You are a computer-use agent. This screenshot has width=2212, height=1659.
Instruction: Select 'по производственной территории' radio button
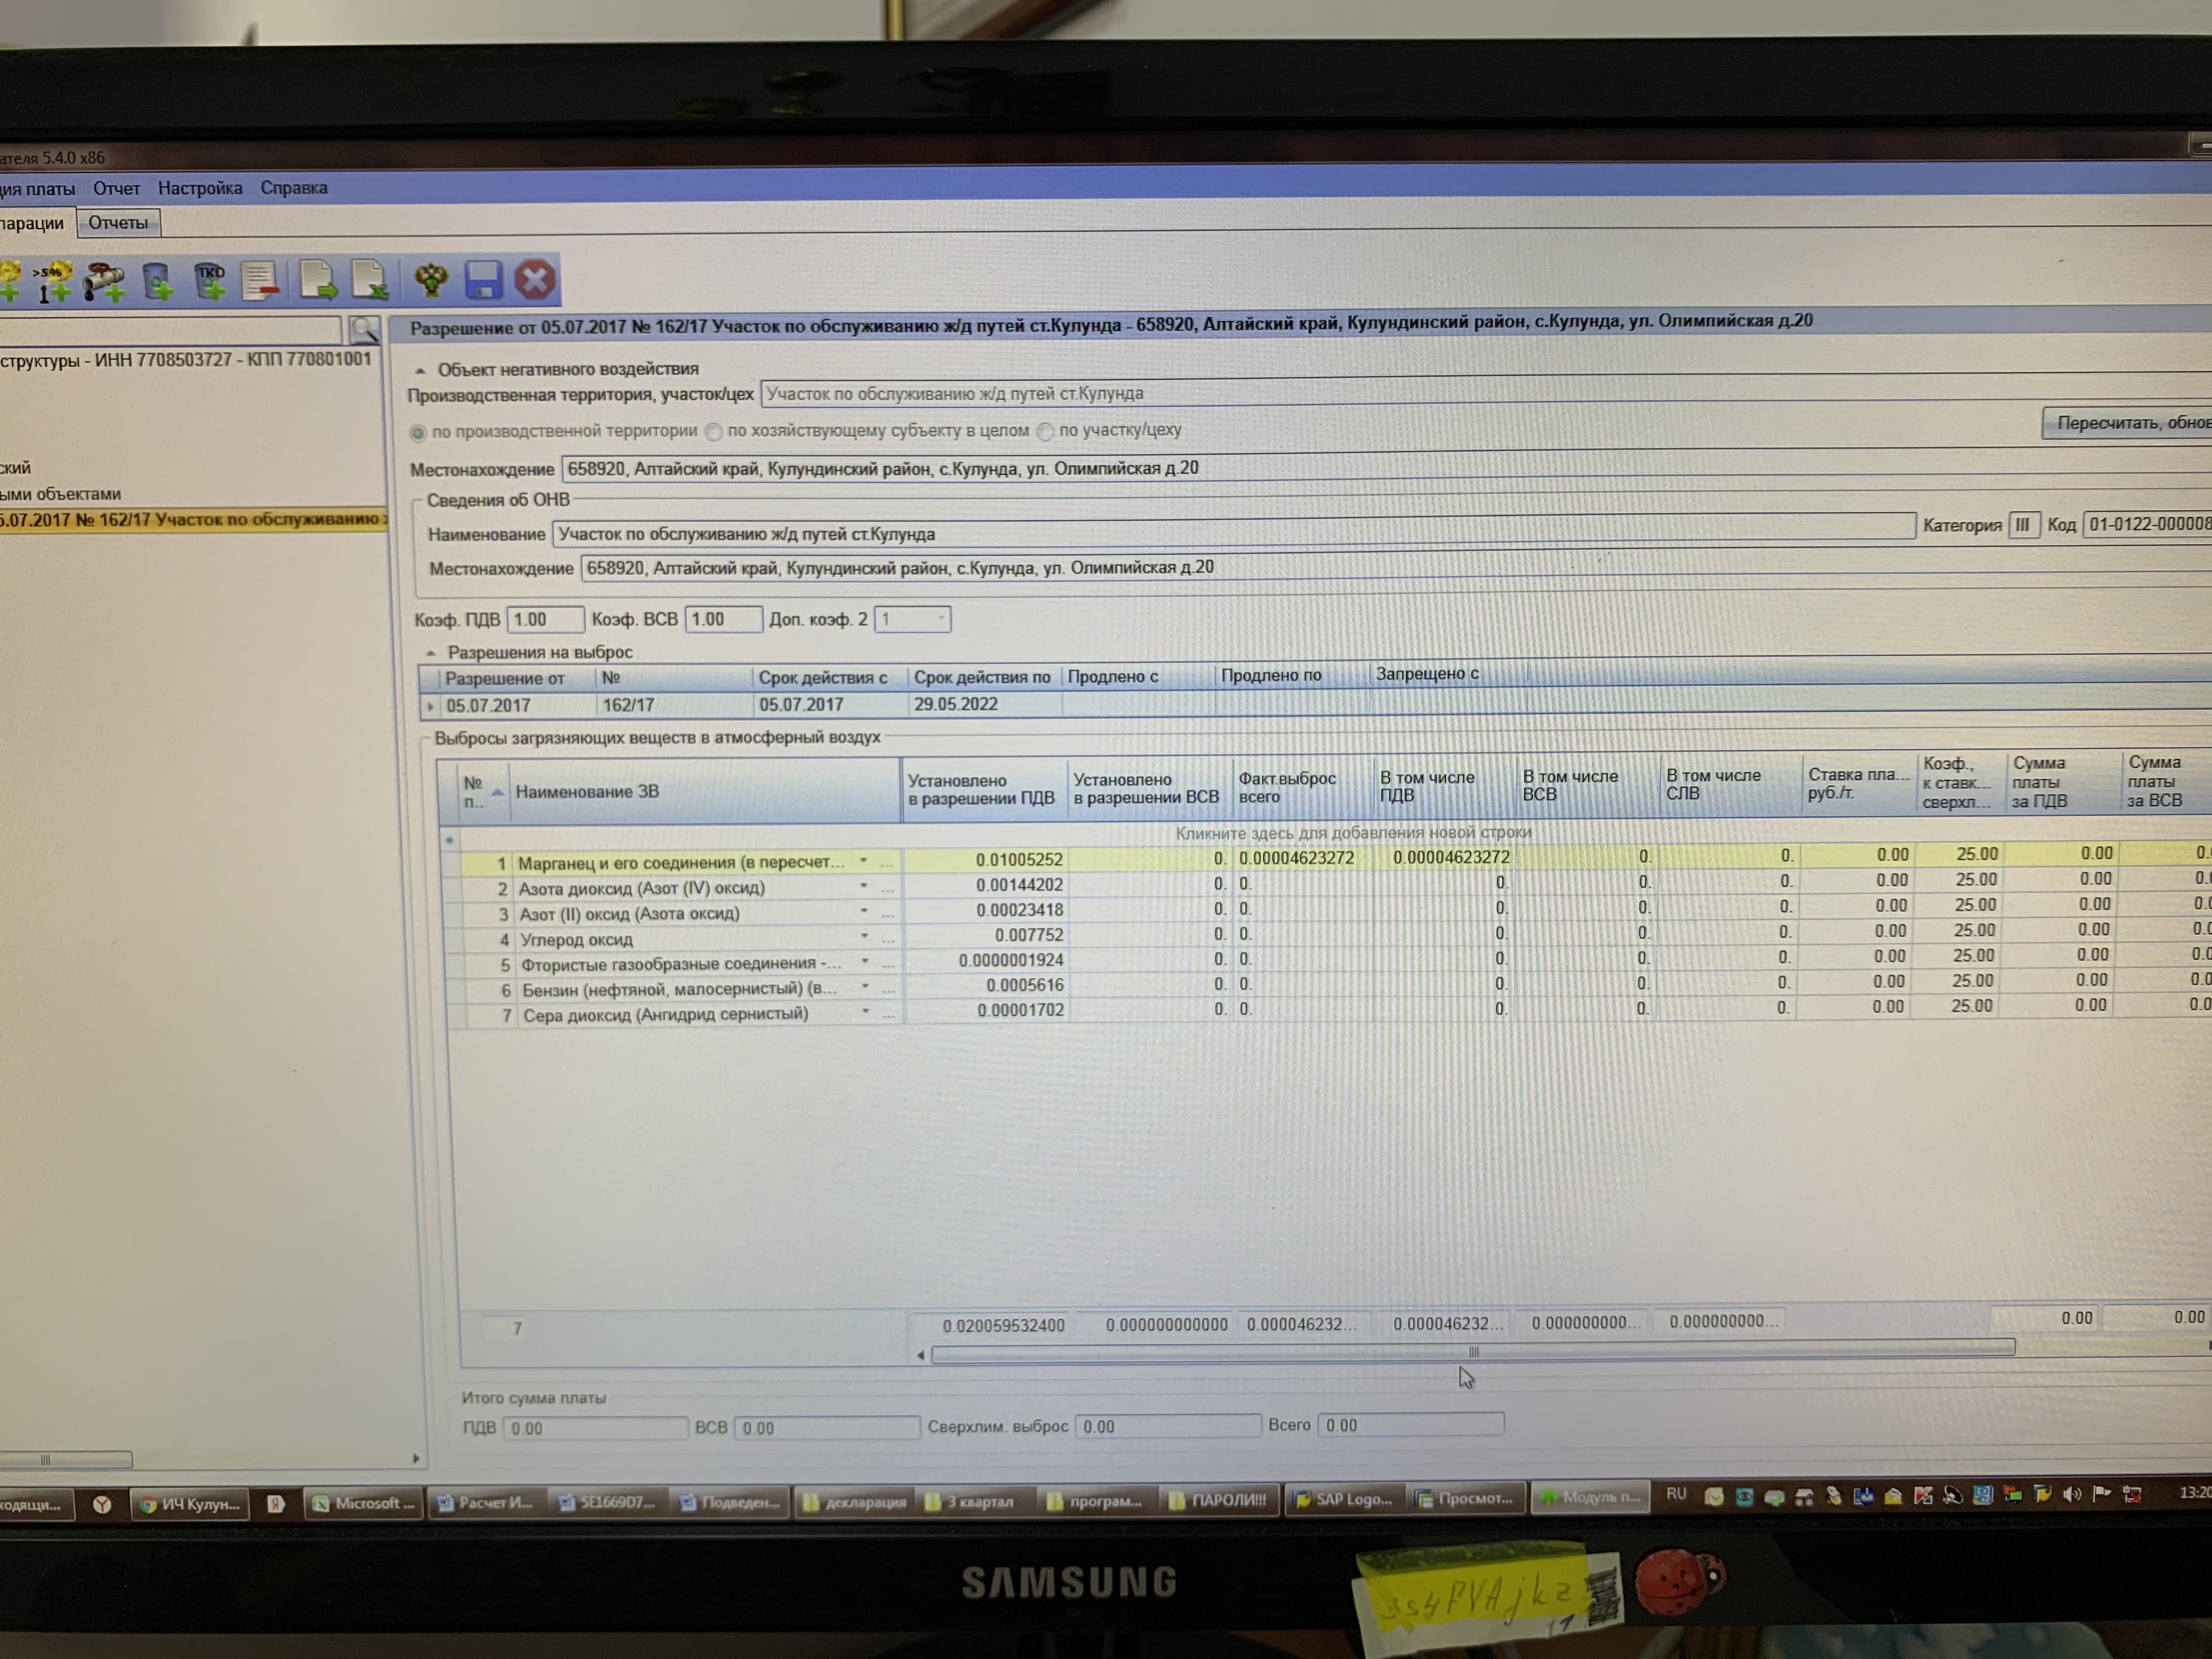418,433
